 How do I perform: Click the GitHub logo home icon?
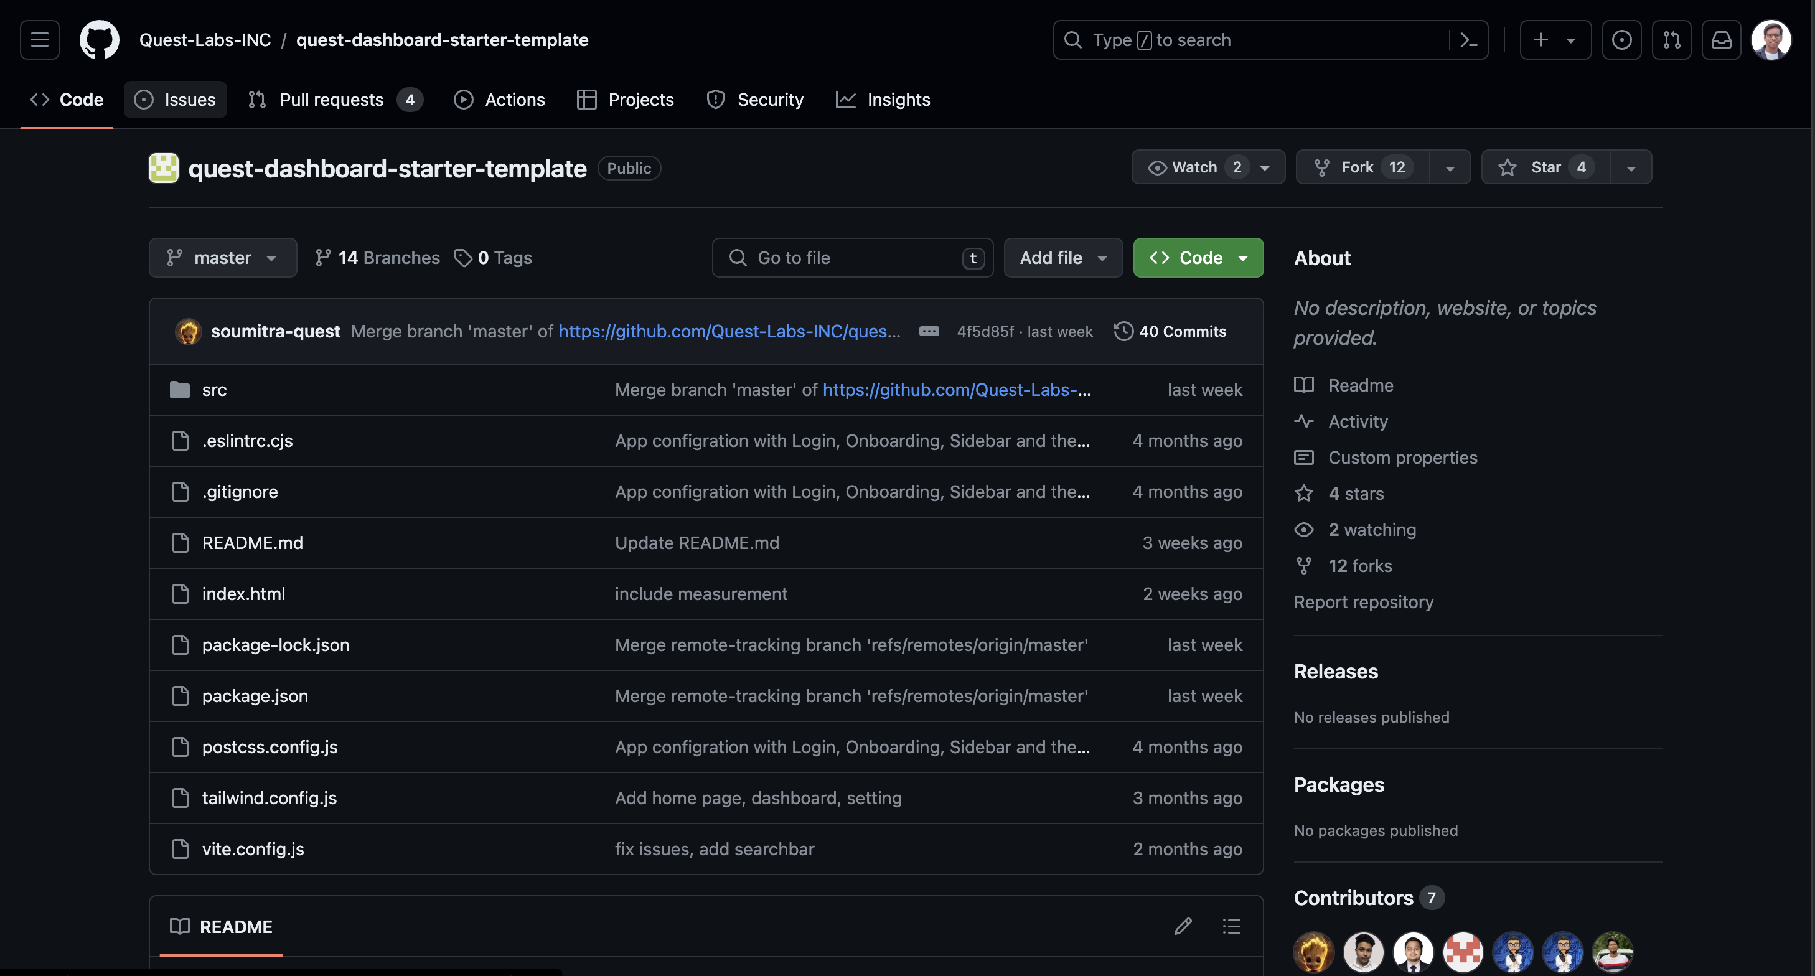tap(100, 39)
